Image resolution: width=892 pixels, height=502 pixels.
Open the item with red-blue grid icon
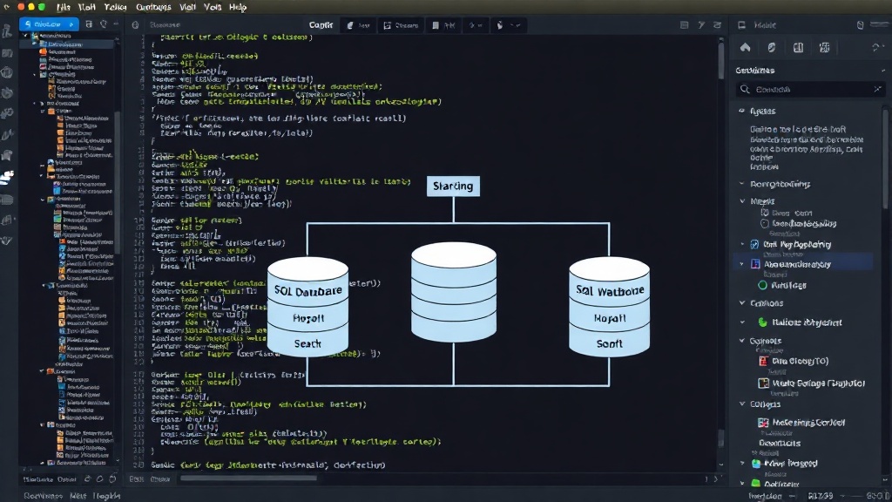pyautogui.click(x=802, y=423)
